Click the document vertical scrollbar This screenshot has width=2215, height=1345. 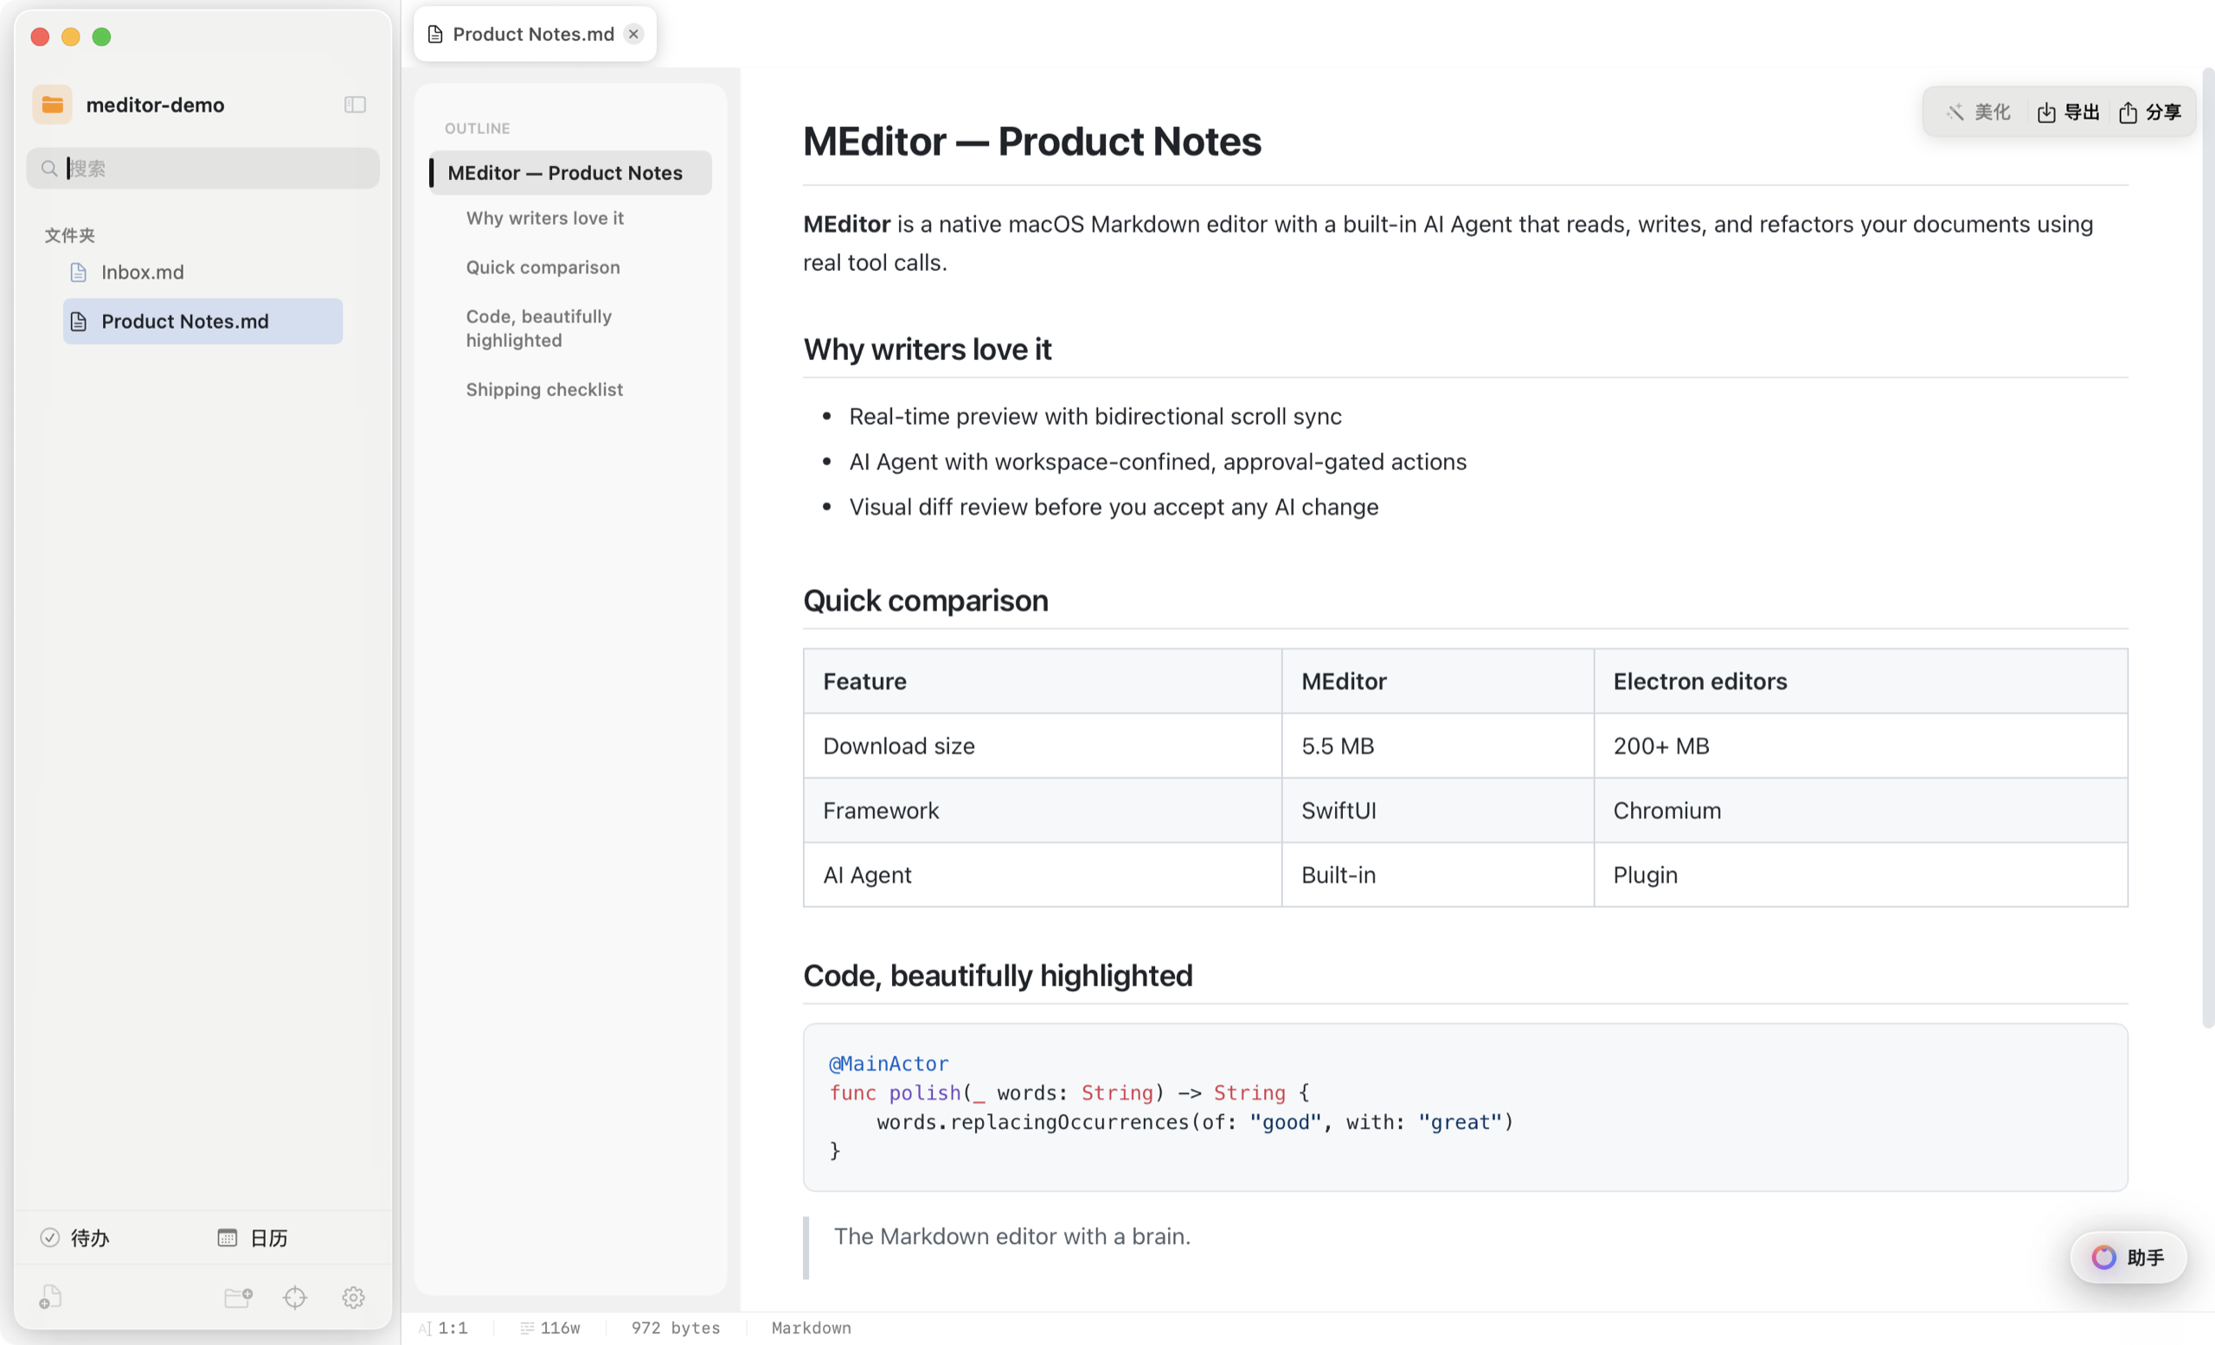(x=2208, y=548)
